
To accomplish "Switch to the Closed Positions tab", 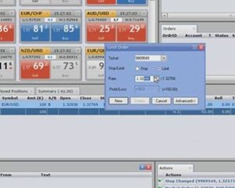I will coord(14,91).
